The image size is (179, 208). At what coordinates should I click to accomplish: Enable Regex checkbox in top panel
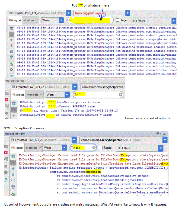[117, 20]
